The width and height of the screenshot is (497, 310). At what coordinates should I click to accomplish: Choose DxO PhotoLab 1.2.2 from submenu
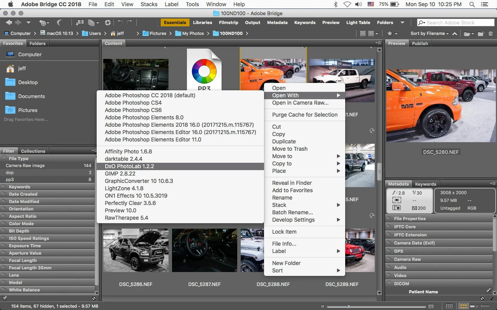click(x=180, y=166)
